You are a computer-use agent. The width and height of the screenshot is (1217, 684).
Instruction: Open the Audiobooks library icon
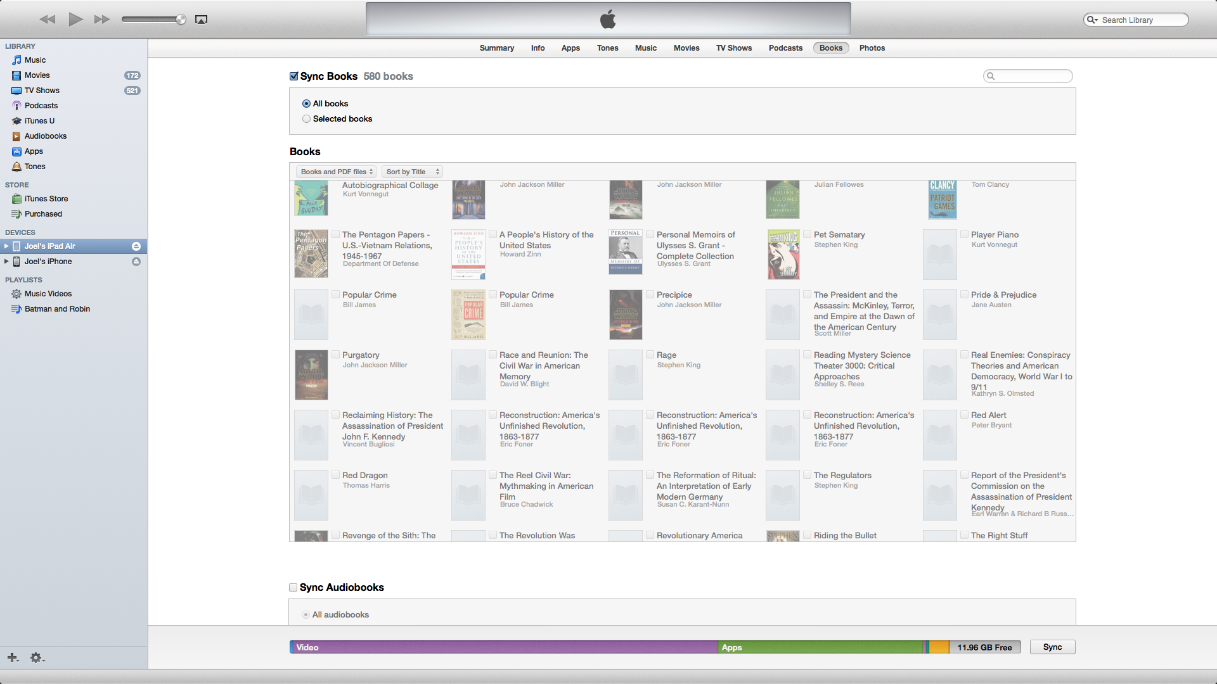[x=16, y=136]
